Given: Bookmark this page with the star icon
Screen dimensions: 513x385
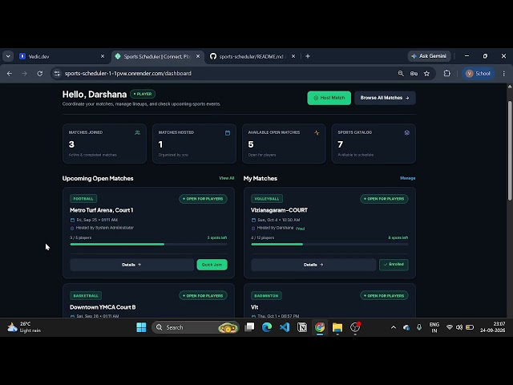Looking at the screenshot, I should 426,73.
